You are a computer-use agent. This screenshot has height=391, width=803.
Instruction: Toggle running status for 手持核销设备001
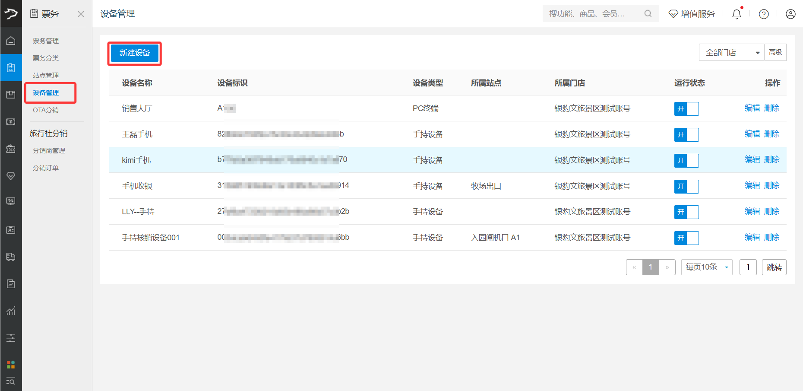(x=686, y=238)
